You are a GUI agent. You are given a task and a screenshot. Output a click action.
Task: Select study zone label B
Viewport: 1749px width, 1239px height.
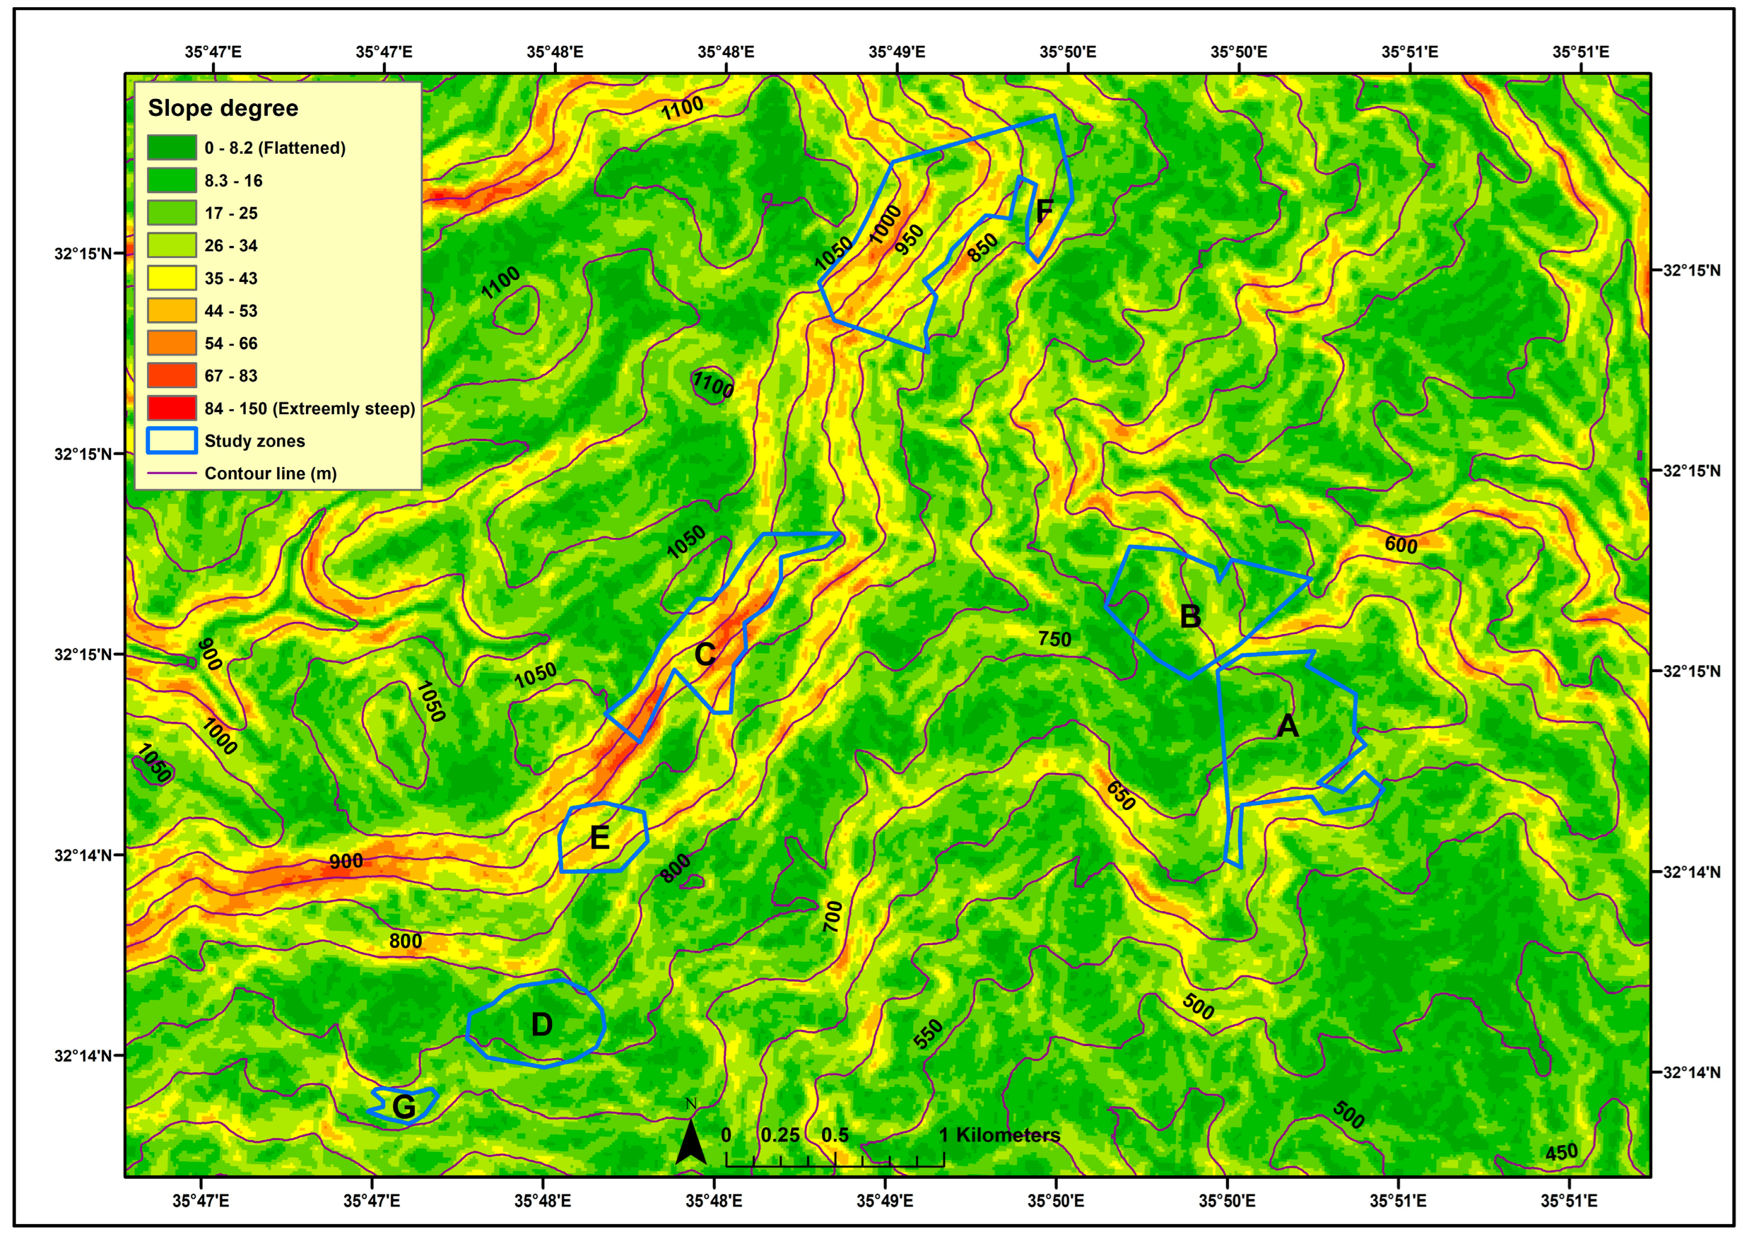coord(1190,616)
